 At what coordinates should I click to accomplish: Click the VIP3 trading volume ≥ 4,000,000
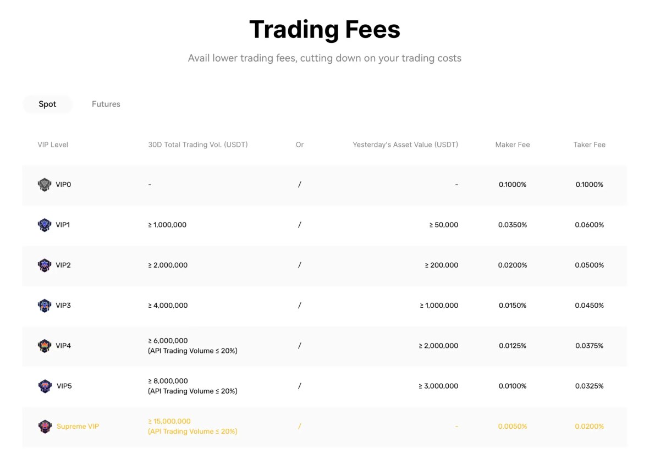[x=168, y=306]
